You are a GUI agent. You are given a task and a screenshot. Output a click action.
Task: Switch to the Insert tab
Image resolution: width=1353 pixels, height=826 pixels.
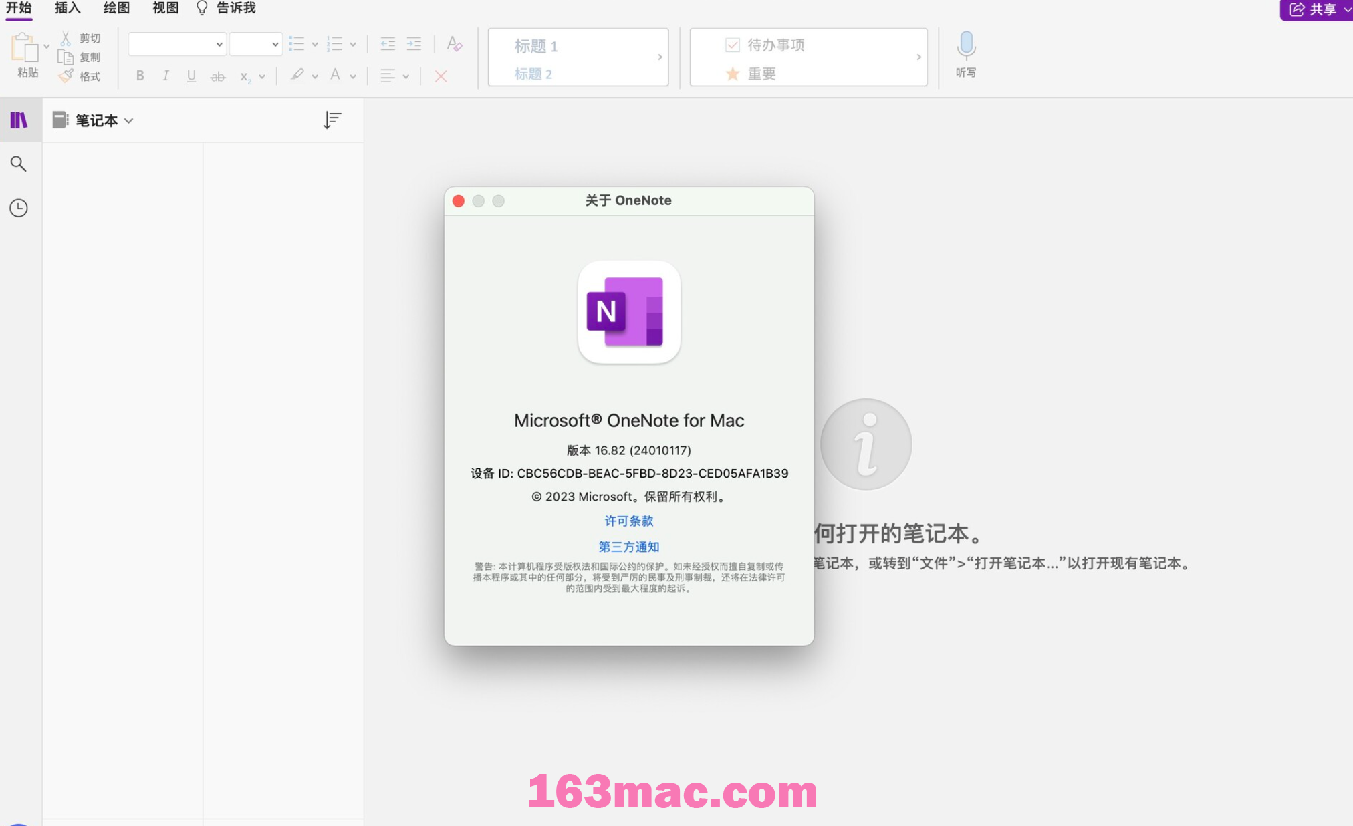click(68, 8)
